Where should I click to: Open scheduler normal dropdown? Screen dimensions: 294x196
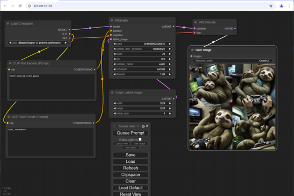pyautogui.click(x=142, y=69)
